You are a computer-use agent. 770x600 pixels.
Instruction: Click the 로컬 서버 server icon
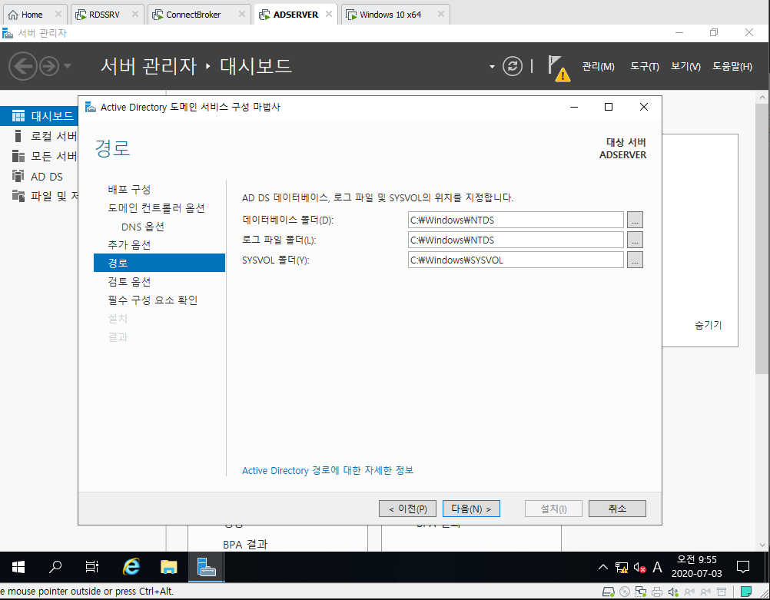point(18,136)
